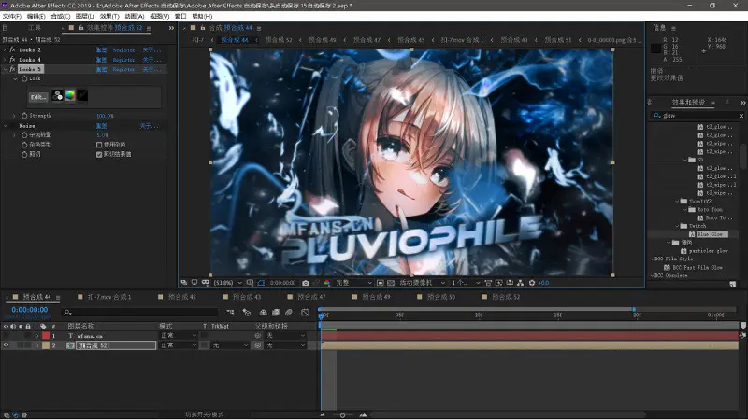The width and height of the screenshot is (748, 420).
Task: Click new bin icon at Effects panel bottom
Action: (732, 285)
